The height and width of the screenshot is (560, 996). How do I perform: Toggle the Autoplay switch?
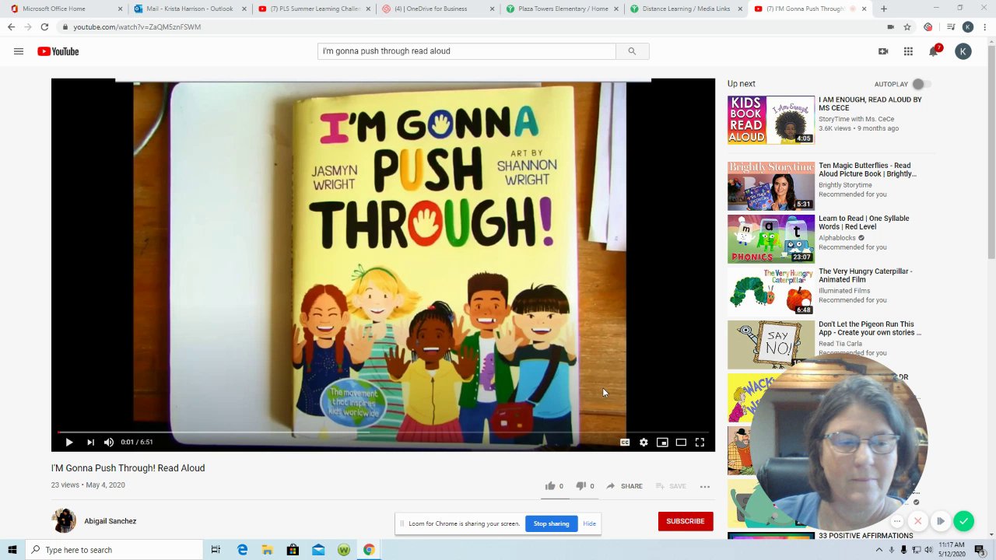[x=921, y=84]
